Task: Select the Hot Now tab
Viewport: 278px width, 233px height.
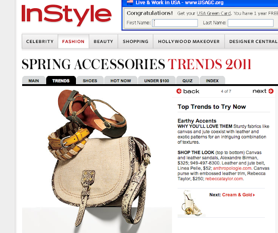Action: 121,81
